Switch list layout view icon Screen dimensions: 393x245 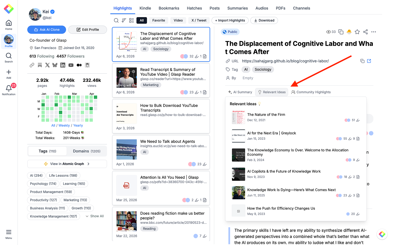point(132,20)
